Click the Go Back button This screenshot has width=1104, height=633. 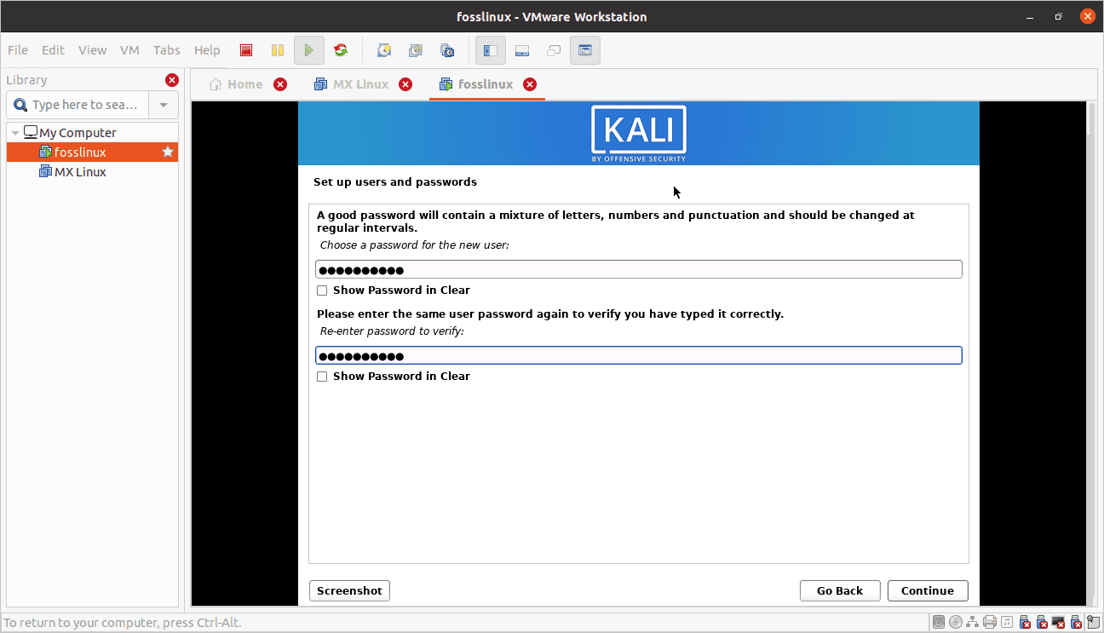[x=840, y=590]
